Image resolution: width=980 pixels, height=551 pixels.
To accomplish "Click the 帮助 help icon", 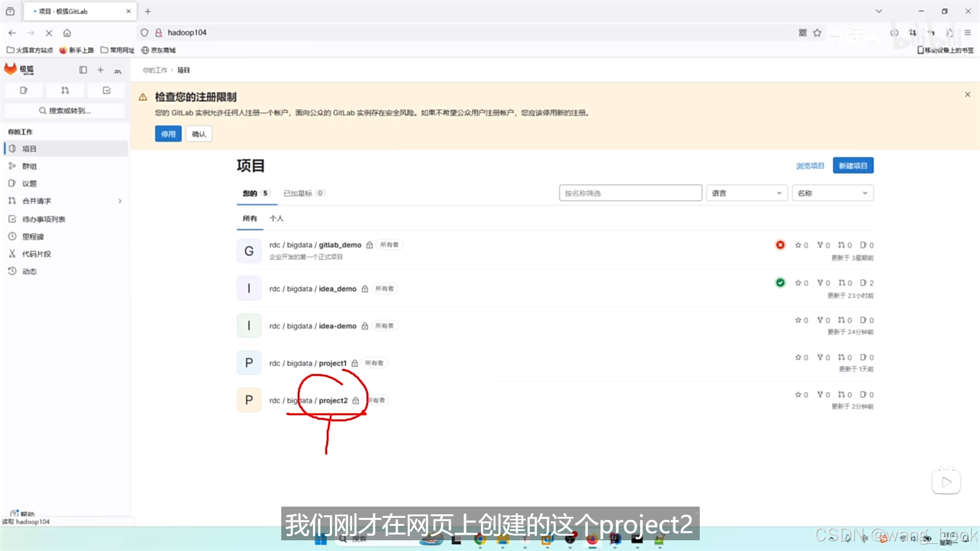I will 14,513.
